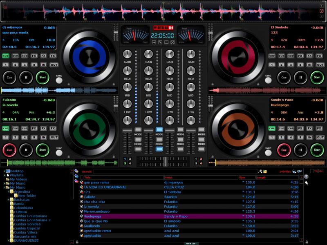Set loop OUT on the green deck
The image size is (327, 245).
tap(54, 137)
